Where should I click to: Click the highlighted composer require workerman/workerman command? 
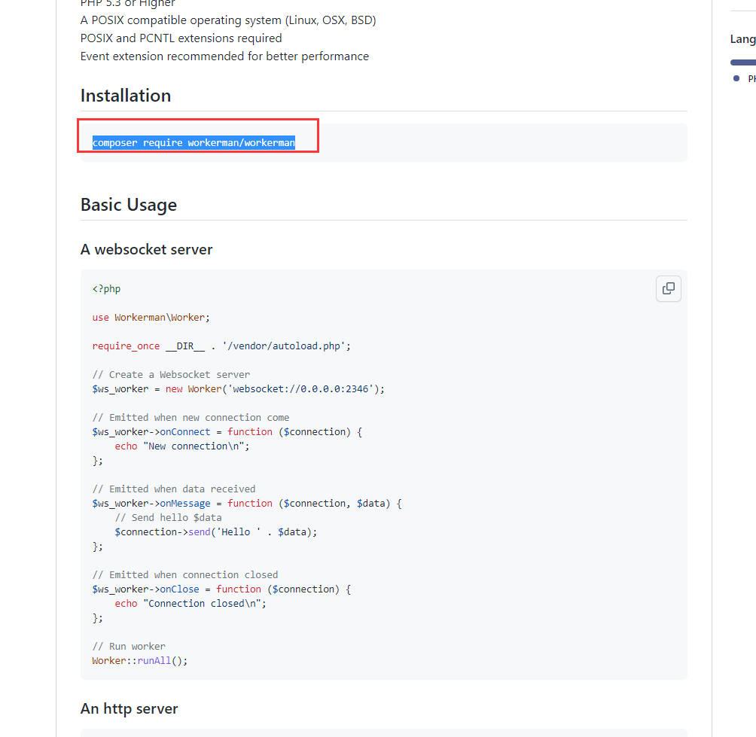pos(194,143)
